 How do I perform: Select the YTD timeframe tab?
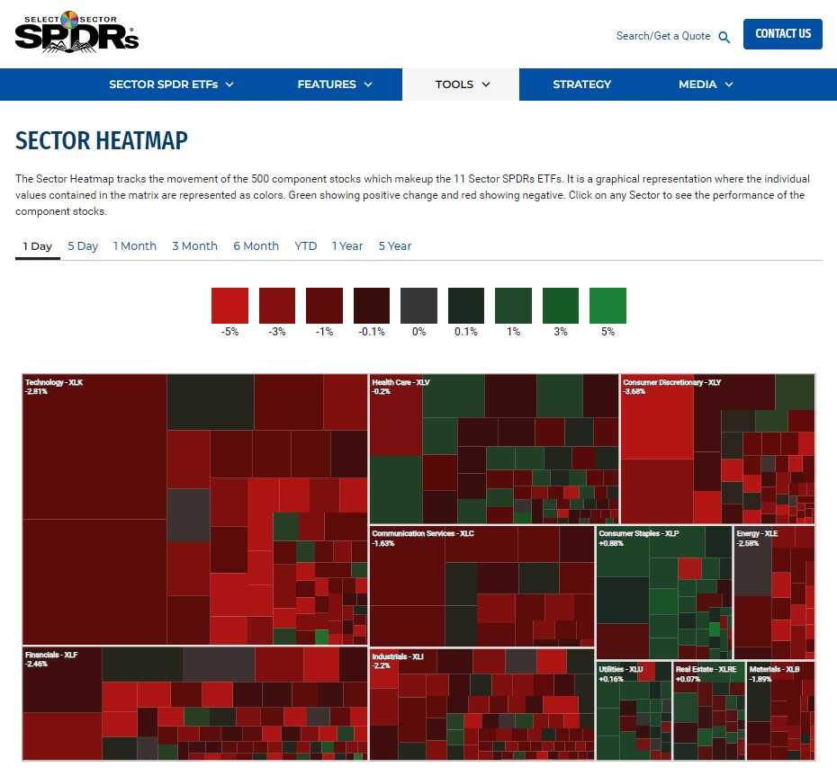pos(306,246)
